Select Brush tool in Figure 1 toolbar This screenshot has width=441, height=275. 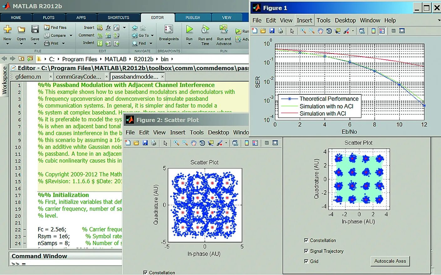[346, 31]
